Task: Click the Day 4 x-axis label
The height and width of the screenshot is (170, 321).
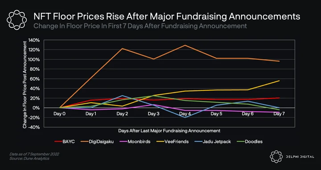Action: pyautogui.click(x=185, y=114)
